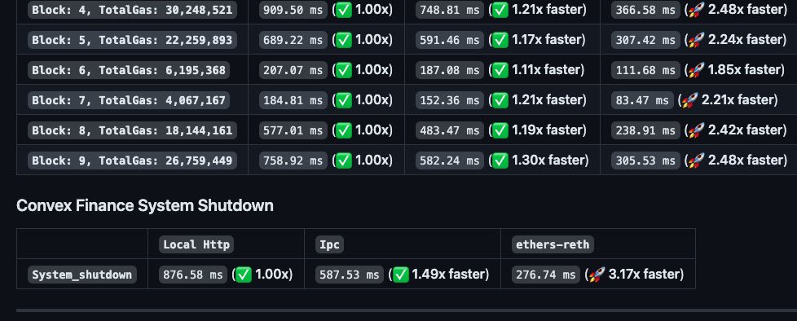Click the rocket emoji beside 307.42 ms
The image size is (797, 321).
[697, 40]
